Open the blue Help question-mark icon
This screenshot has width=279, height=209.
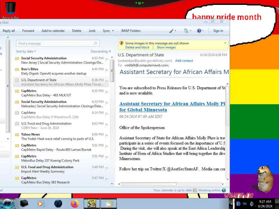(199, 31)
